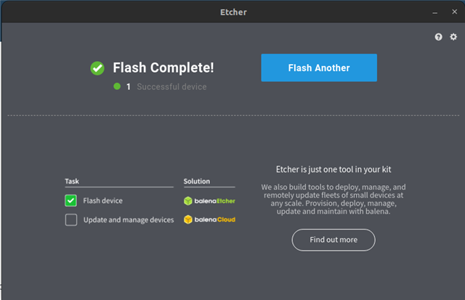Click the balenaEtcher logo

coord(210,200)
